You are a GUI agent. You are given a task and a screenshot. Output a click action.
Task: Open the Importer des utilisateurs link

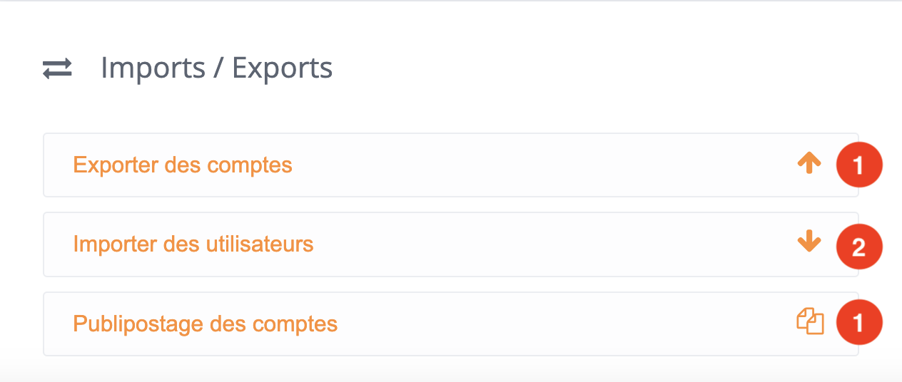[193, 244]
